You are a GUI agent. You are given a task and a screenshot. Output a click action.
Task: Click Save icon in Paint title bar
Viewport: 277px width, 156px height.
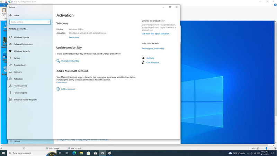pos(6,2)
